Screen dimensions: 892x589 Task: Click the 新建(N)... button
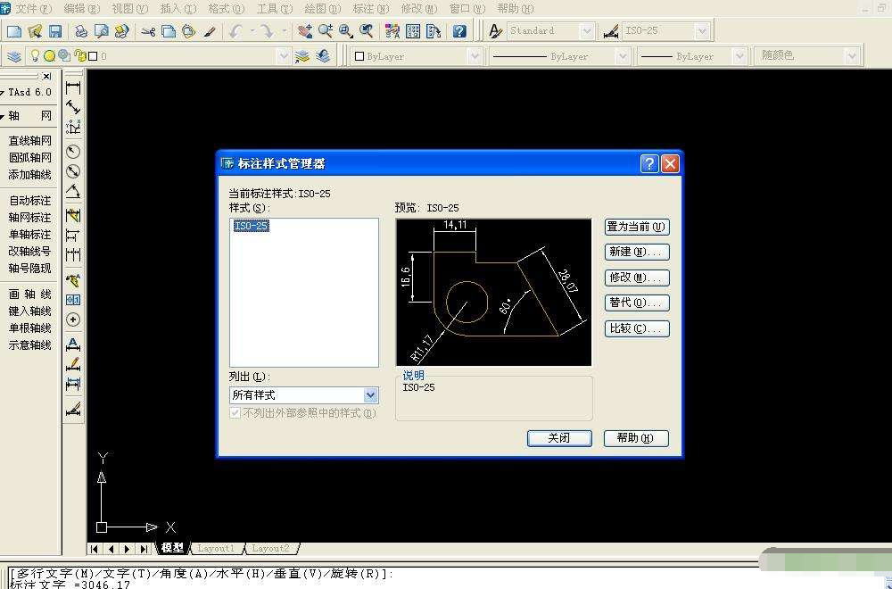pyautogui.click(x=637, y=252)
